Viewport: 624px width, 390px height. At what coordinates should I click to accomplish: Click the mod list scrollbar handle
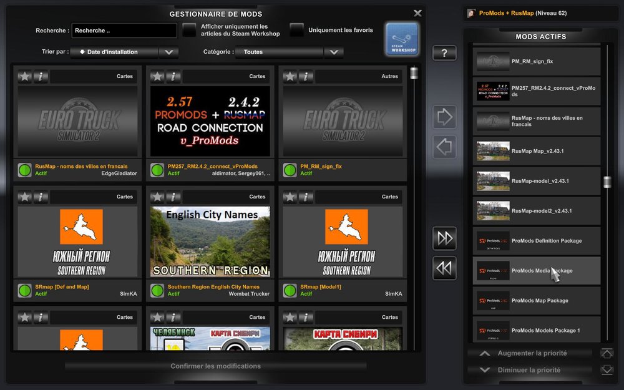pyautogui.click(x=414, y=73)
